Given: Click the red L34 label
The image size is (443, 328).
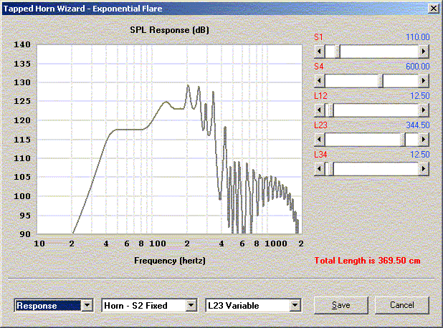Looking at the screenshot, I should [320, 155].
